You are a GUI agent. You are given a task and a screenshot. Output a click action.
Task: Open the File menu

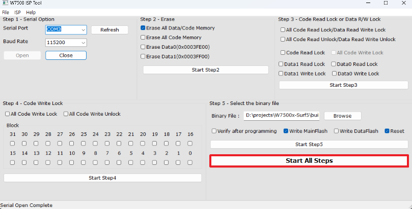(x=6, y=12)
